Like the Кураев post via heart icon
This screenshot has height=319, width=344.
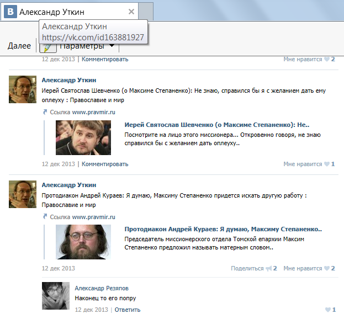pyautogui.click(x=327, y=268)
